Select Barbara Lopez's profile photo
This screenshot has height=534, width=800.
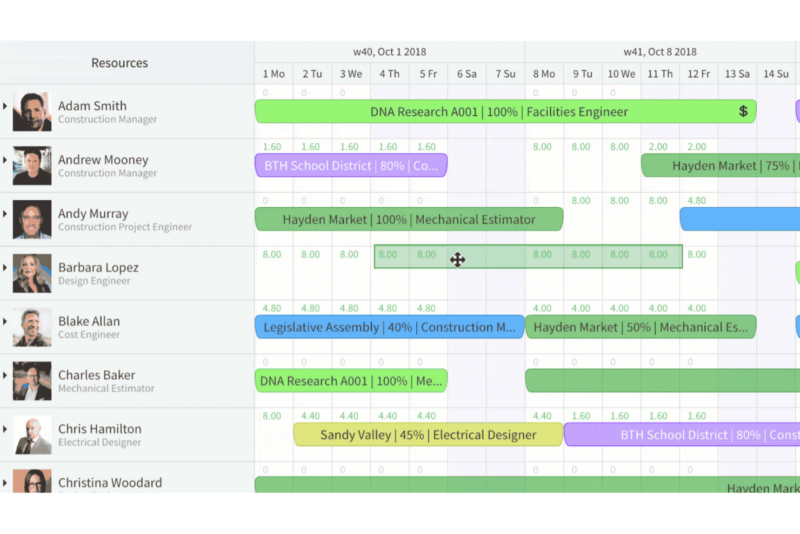tap(31, 273)
